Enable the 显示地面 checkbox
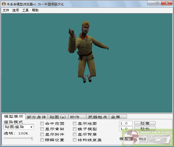 tap(75, 124)
